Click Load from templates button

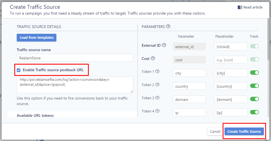pos(37,38)
